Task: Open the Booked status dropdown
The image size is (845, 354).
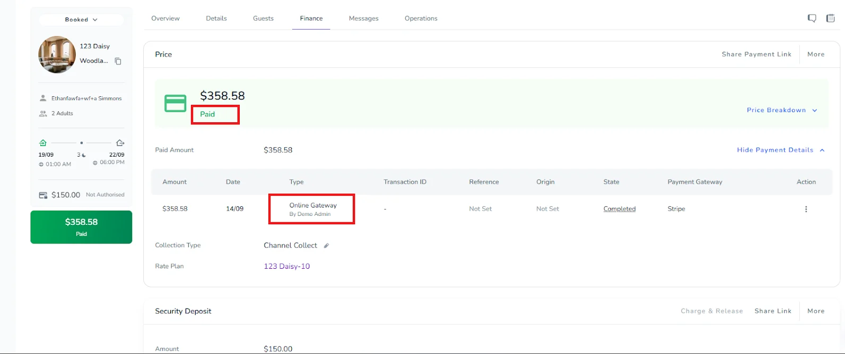Action: pyautogui.click(x=81, y=20)
